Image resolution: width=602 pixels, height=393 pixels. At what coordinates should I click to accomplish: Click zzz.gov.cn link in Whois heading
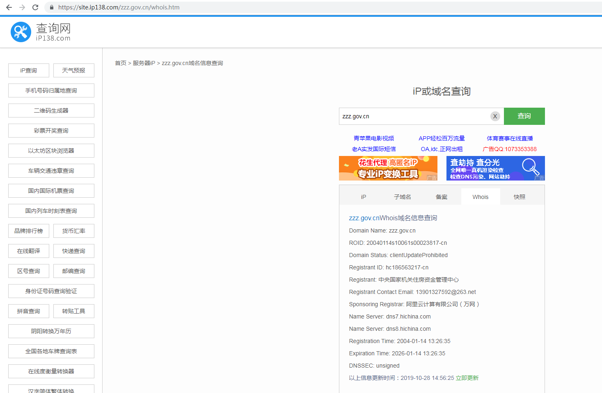[x=364, y=218]
